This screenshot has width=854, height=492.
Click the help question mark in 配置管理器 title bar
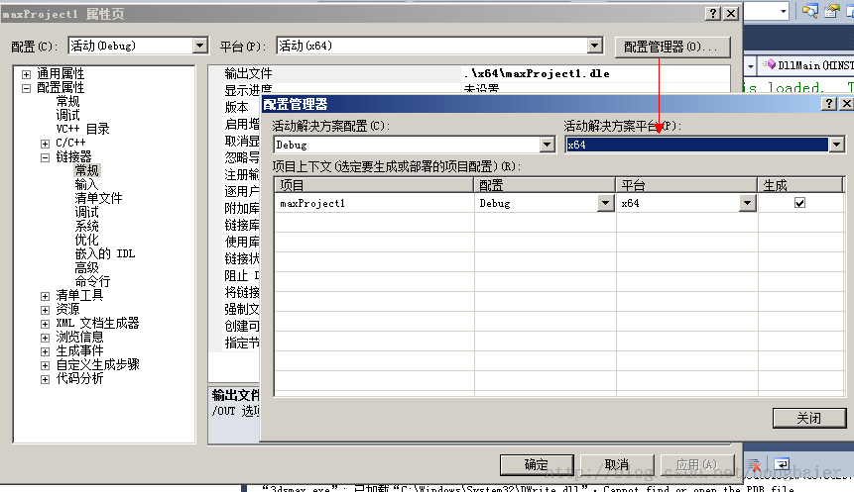(x=828, y=103)
